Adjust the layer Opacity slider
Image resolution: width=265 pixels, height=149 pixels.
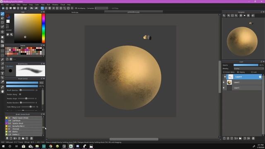246,65
